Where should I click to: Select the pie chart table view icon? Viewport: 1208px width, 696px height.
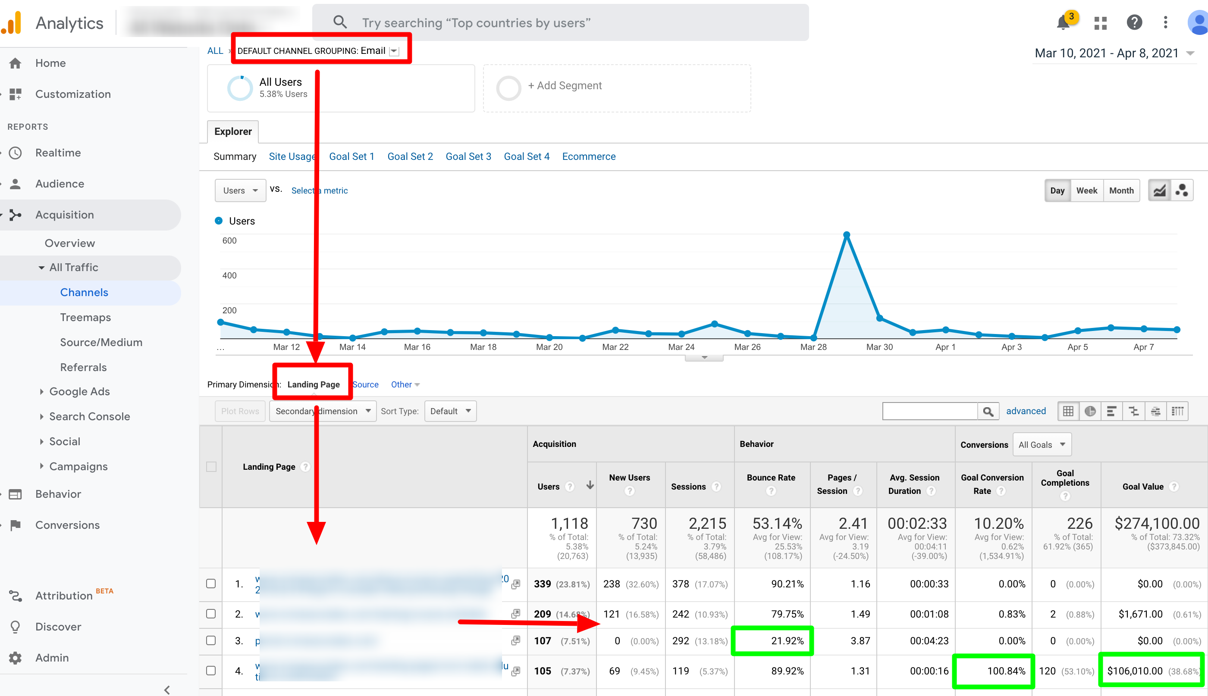click(x=1090, y=411)
